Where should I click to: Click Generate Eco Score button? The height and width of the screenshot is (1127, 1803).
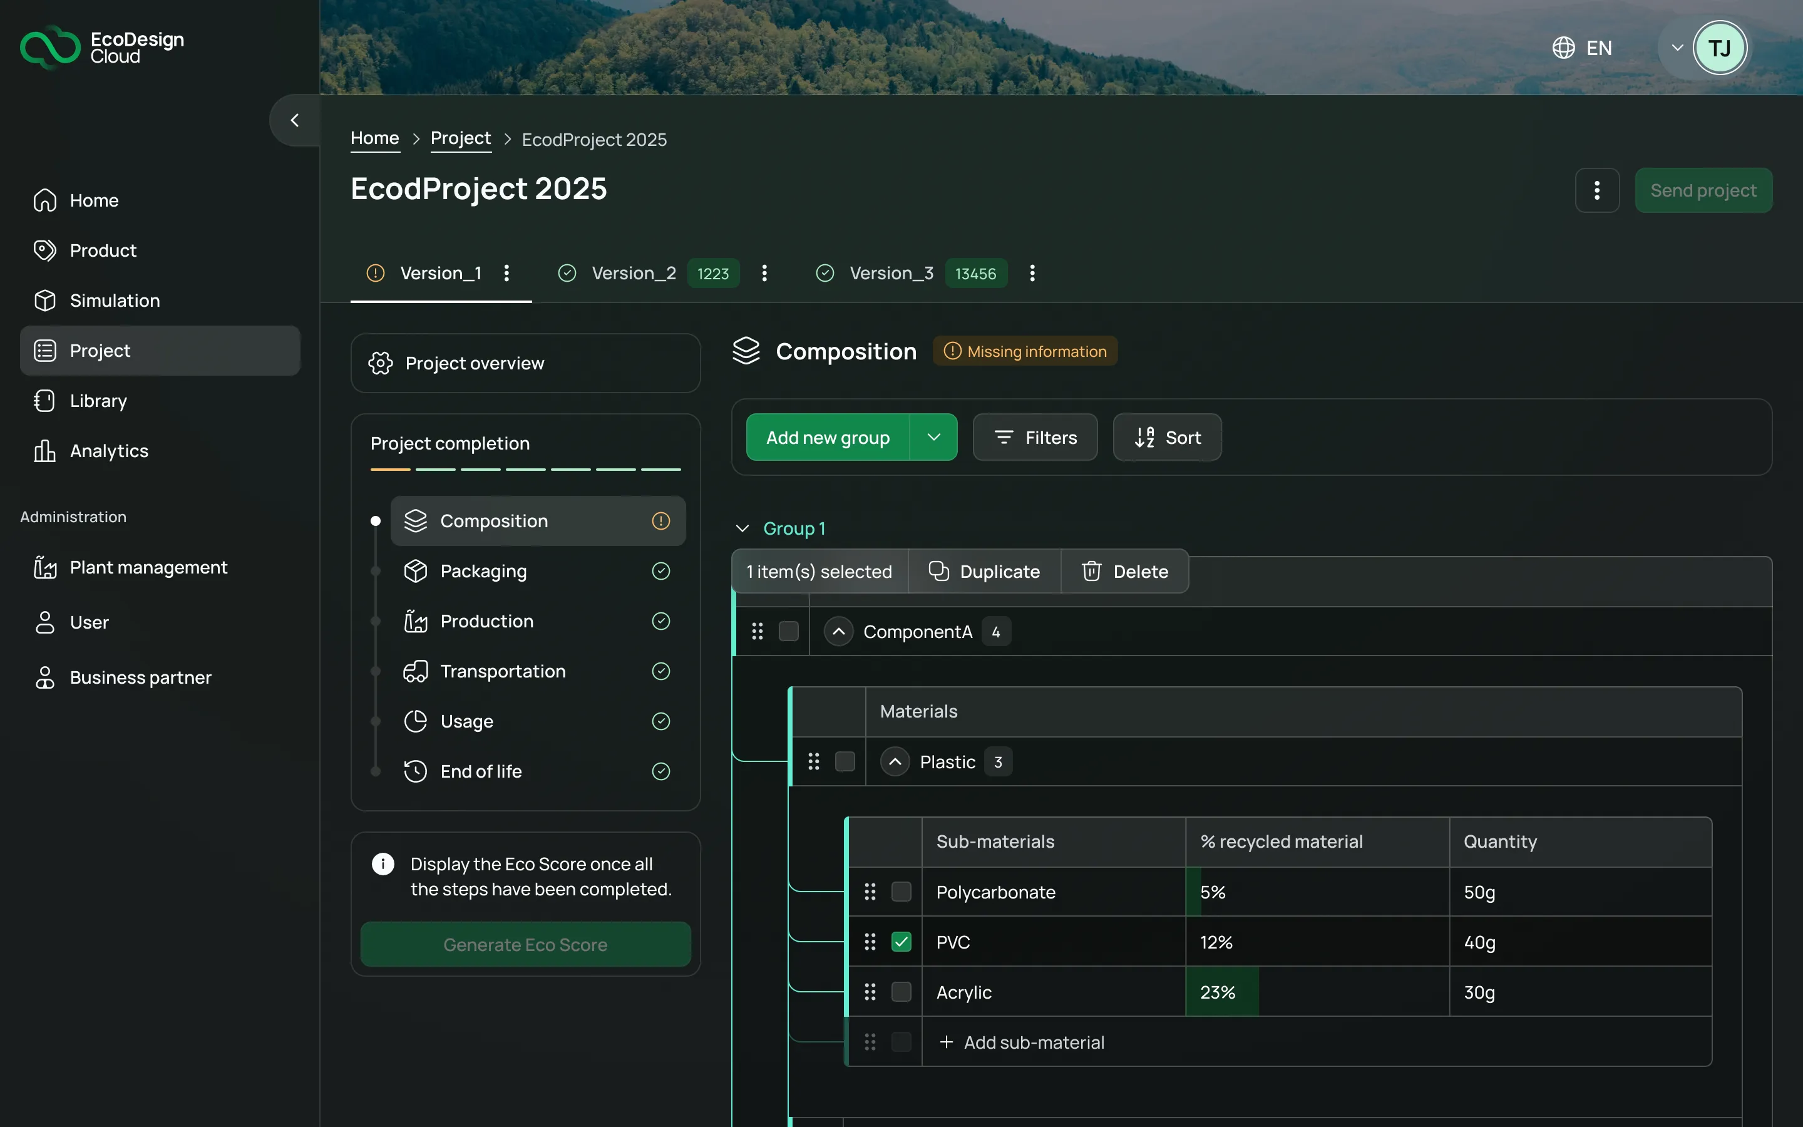click(525, 944)
